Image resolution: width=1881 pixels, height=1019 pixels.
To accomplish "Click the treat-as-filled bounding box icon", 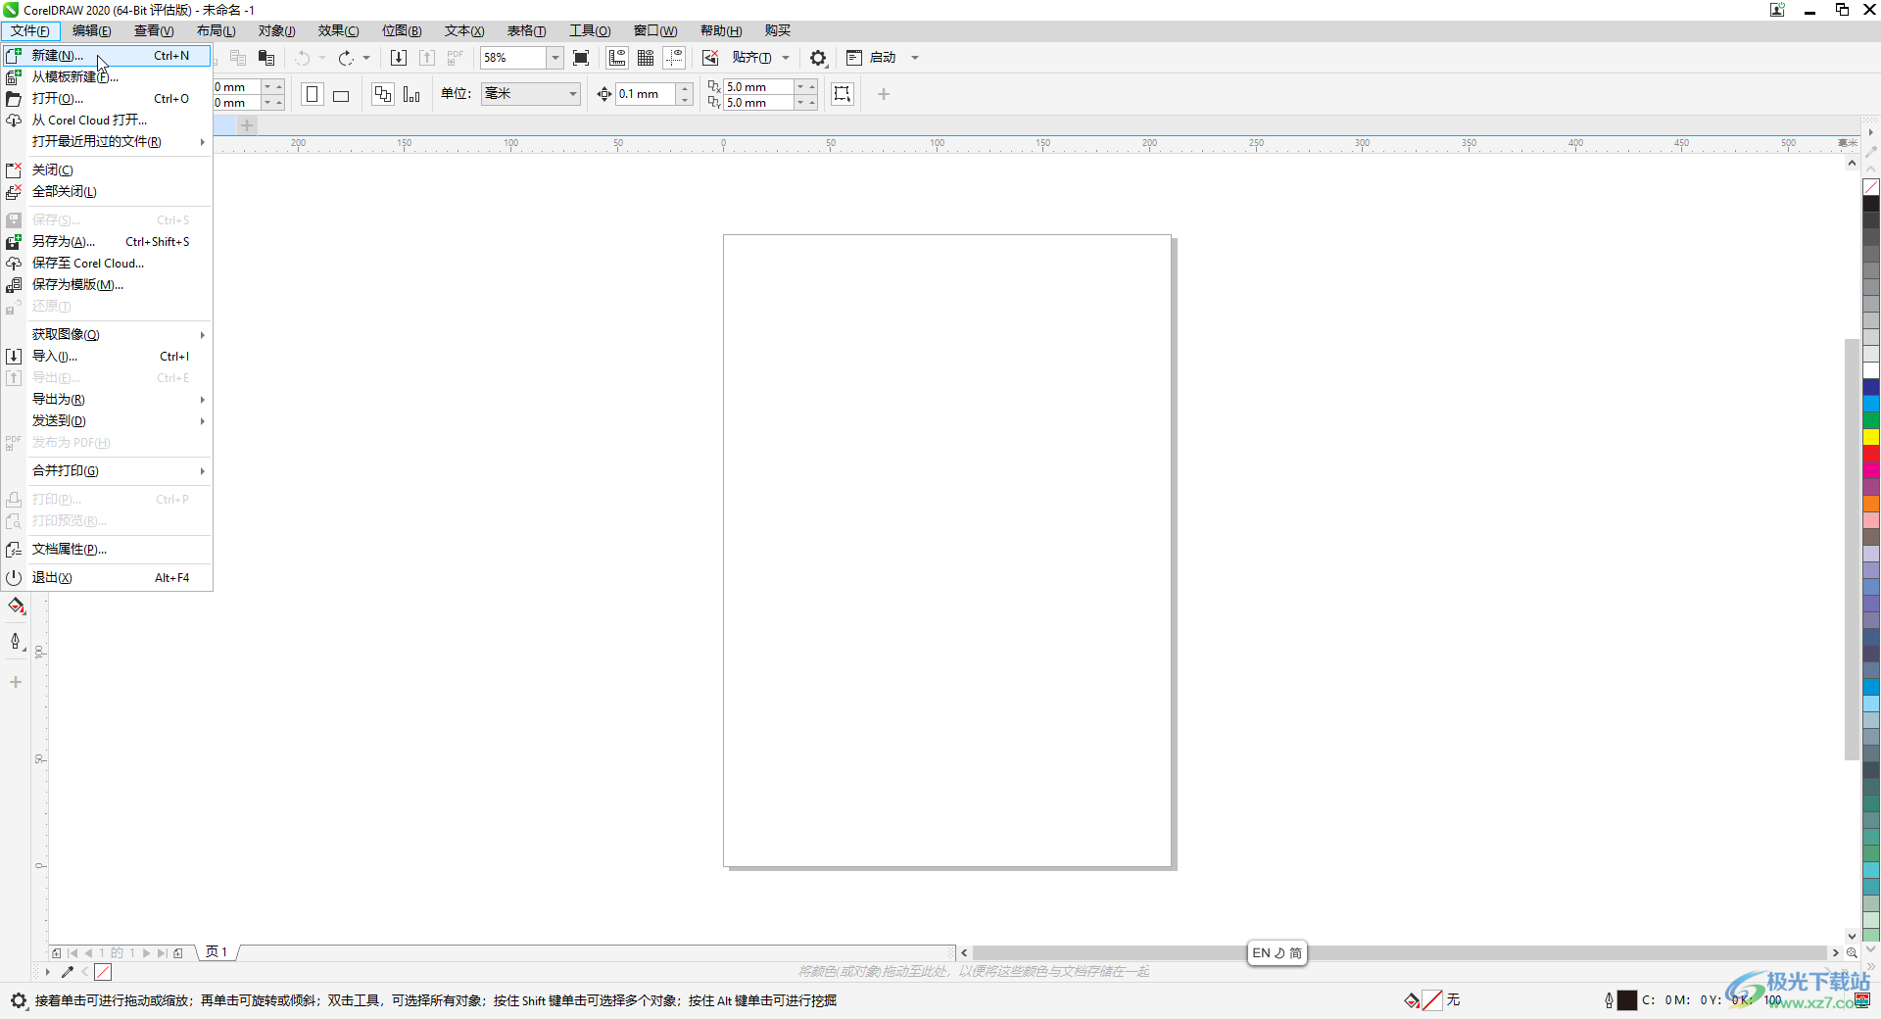I will (x=843, y=94).
